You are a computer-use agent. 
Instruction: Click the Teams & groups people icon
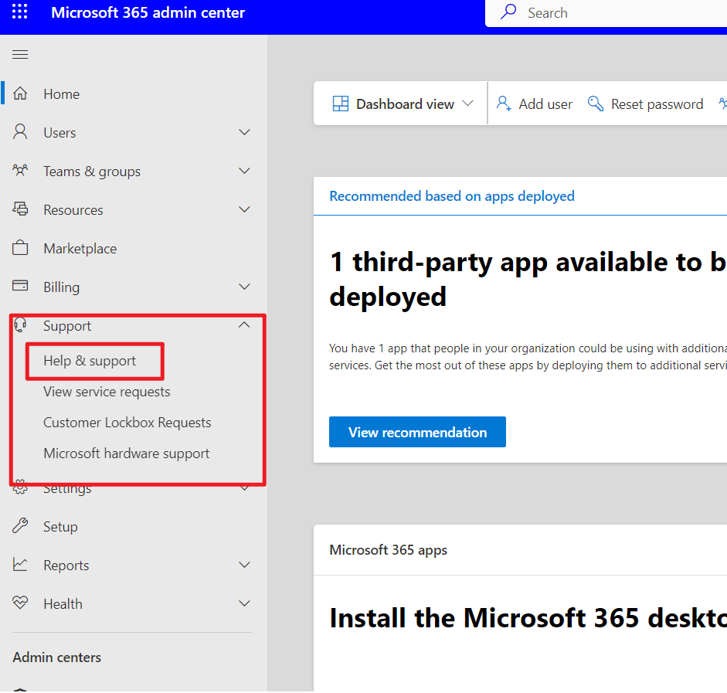(20, 171)
